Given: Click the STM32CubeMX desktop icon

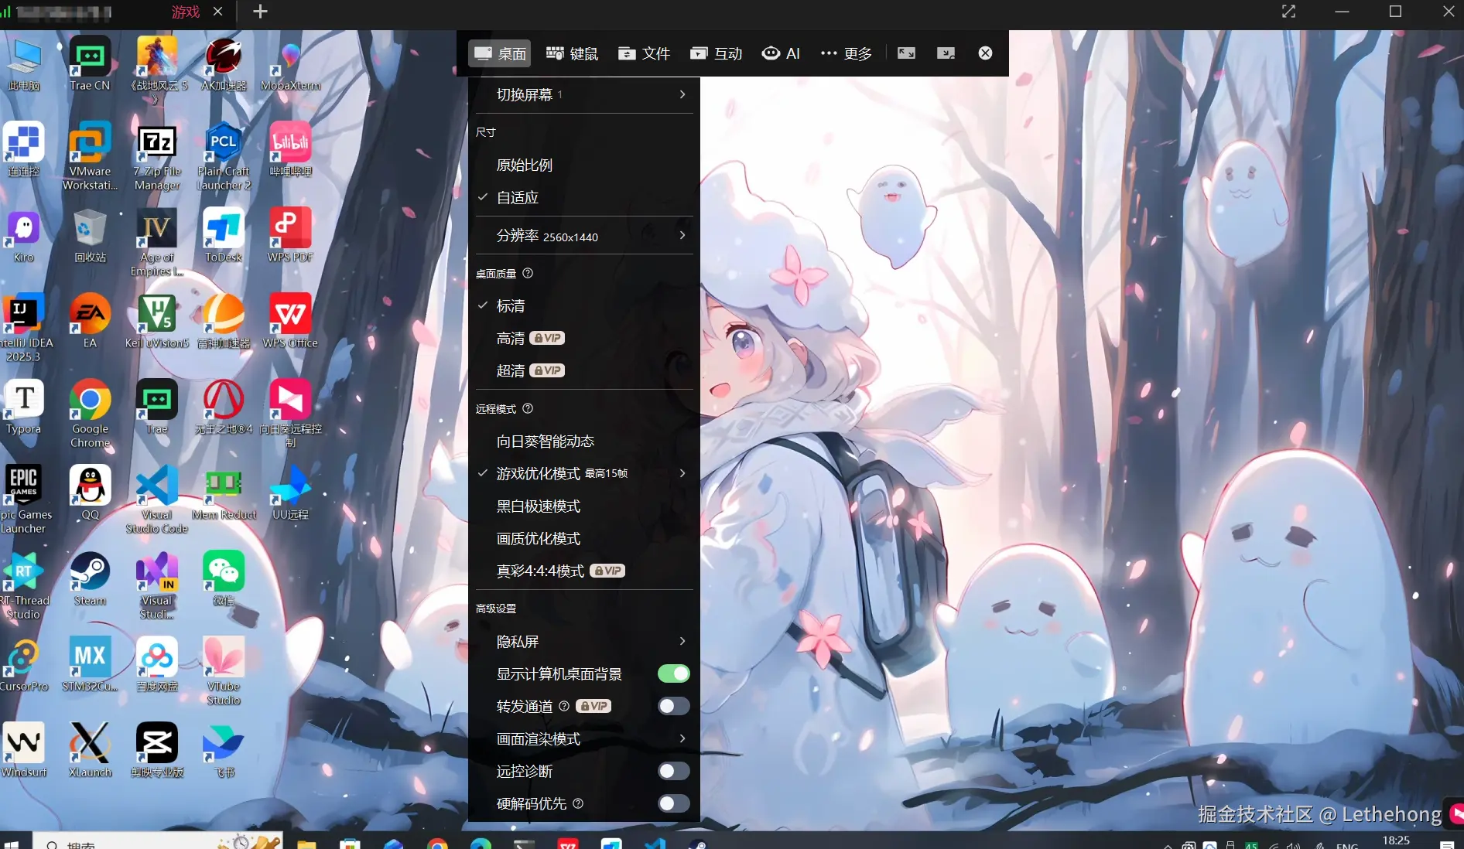Looking at the screenshot, I should [90, 664].
